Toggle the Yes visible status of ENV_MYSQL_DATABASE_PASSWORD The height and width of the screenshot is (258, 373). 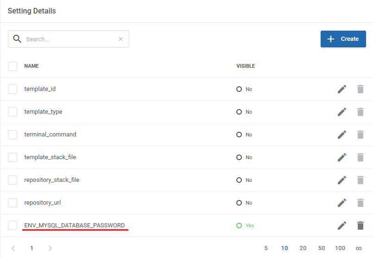click(x=245, y=226)
